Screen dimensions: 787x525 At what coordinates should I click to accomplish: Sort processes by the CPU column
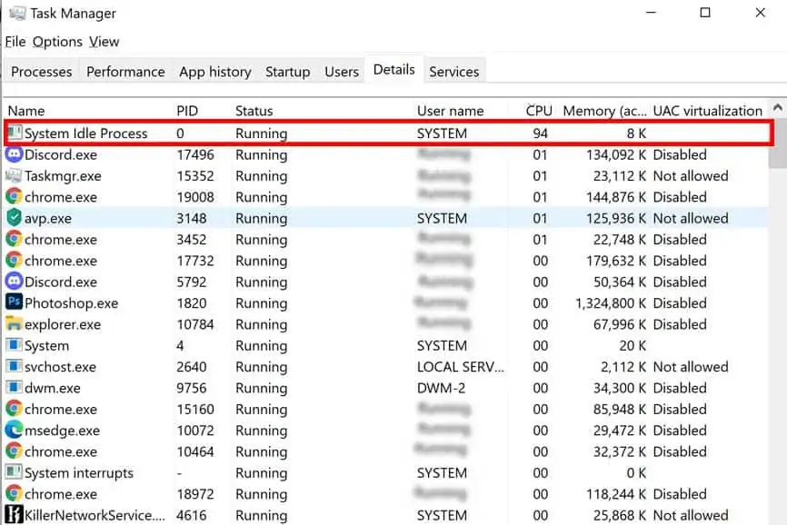point(538,110)
